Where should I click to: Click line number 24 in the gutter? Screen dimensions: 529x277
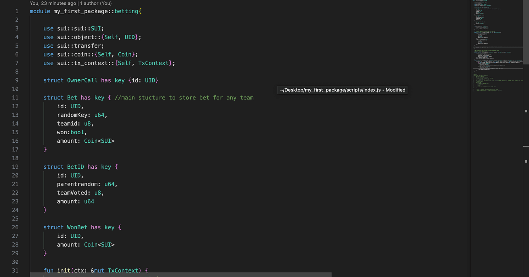click(15, 210)
